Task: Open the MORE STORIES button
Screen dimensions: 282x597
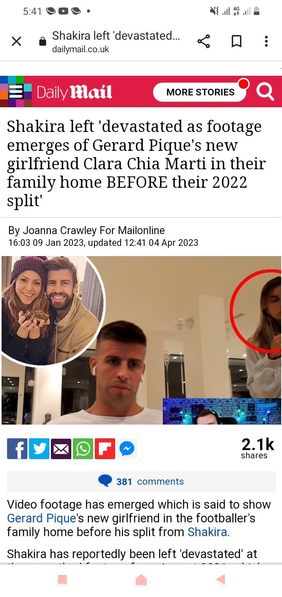Action: point(201,92)
